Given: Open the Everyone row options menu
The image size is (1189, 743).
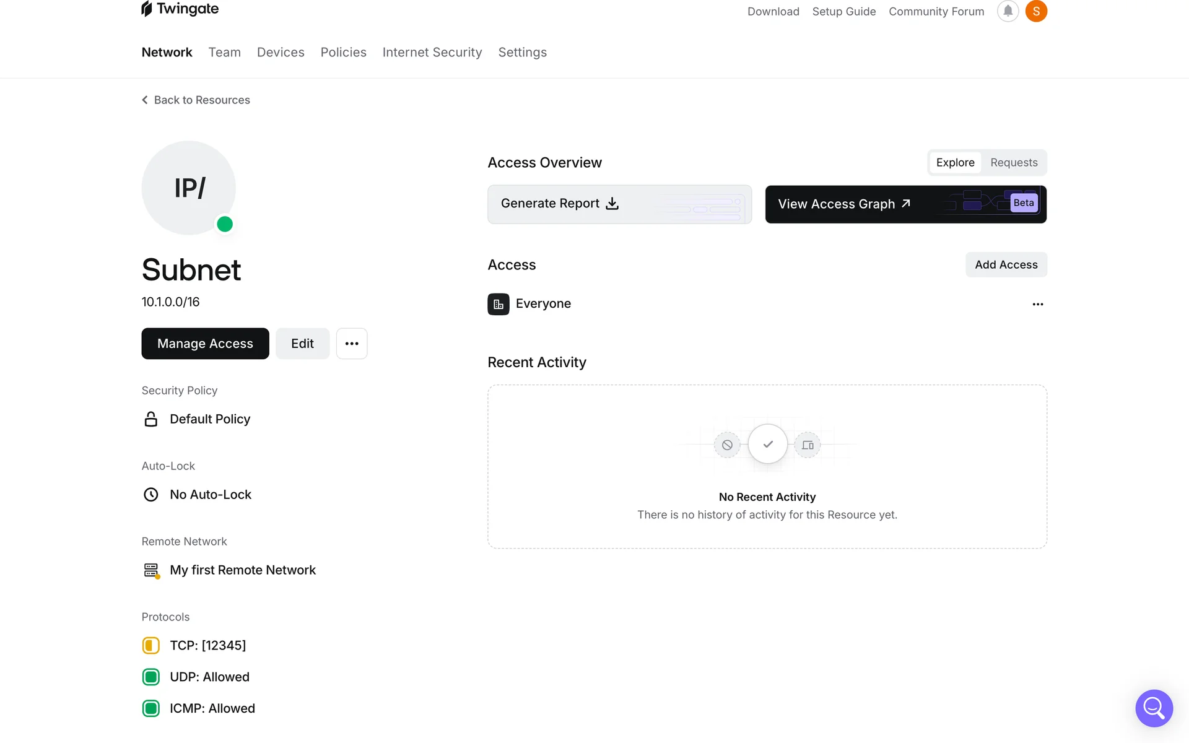Looking at the screenshot, I should [x=1038, y=304].
